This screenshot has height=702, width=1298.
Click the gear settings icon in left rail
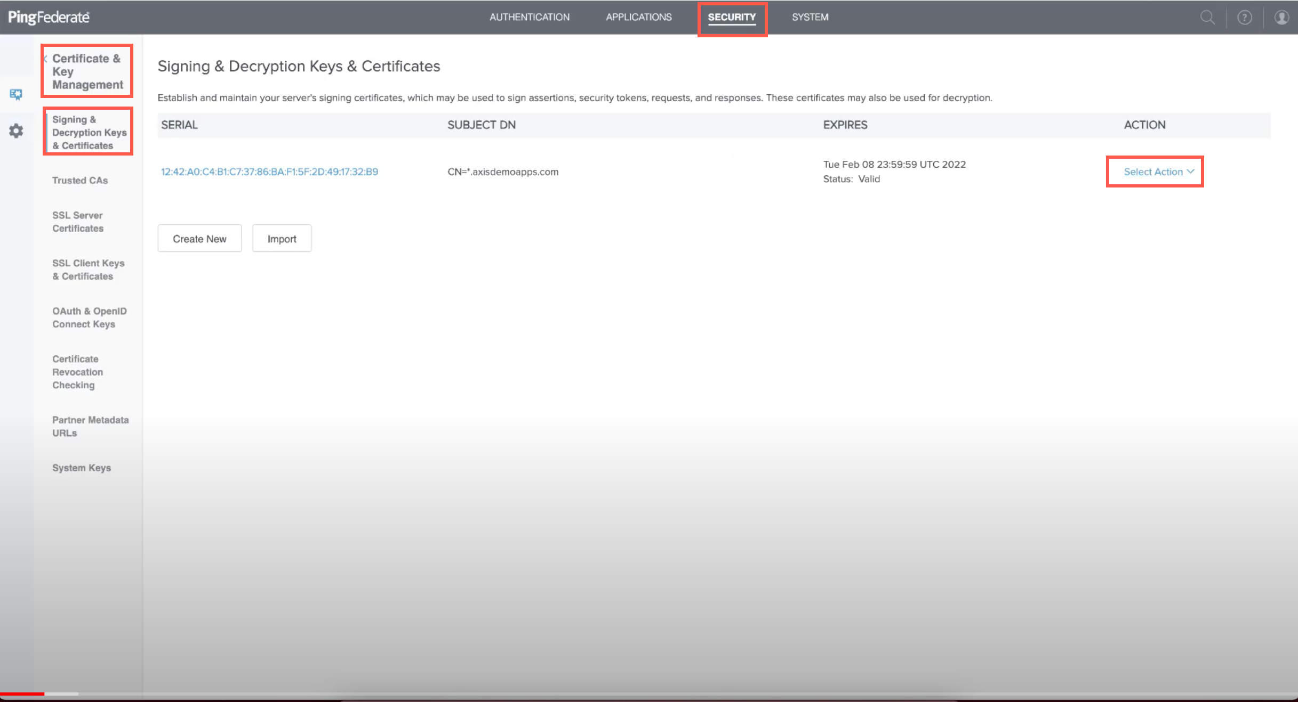tap(16, 130)
